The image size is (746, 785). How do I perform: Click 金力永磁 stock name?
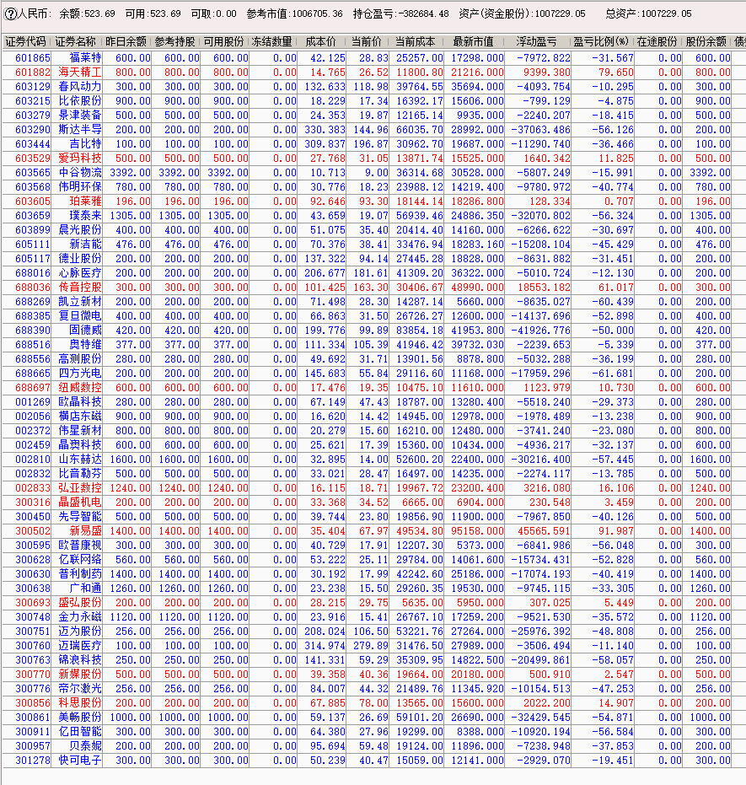[79, 617]
